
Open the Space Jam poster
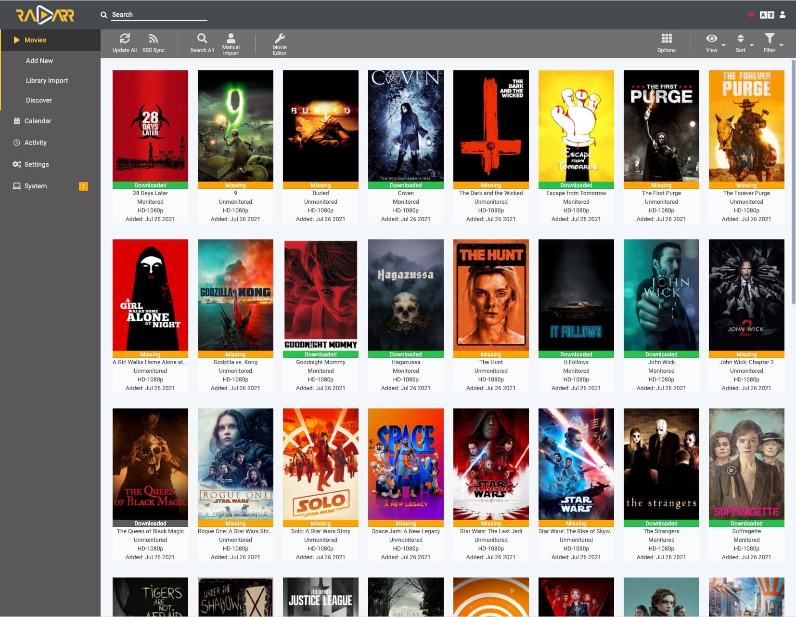click(406, 464)
